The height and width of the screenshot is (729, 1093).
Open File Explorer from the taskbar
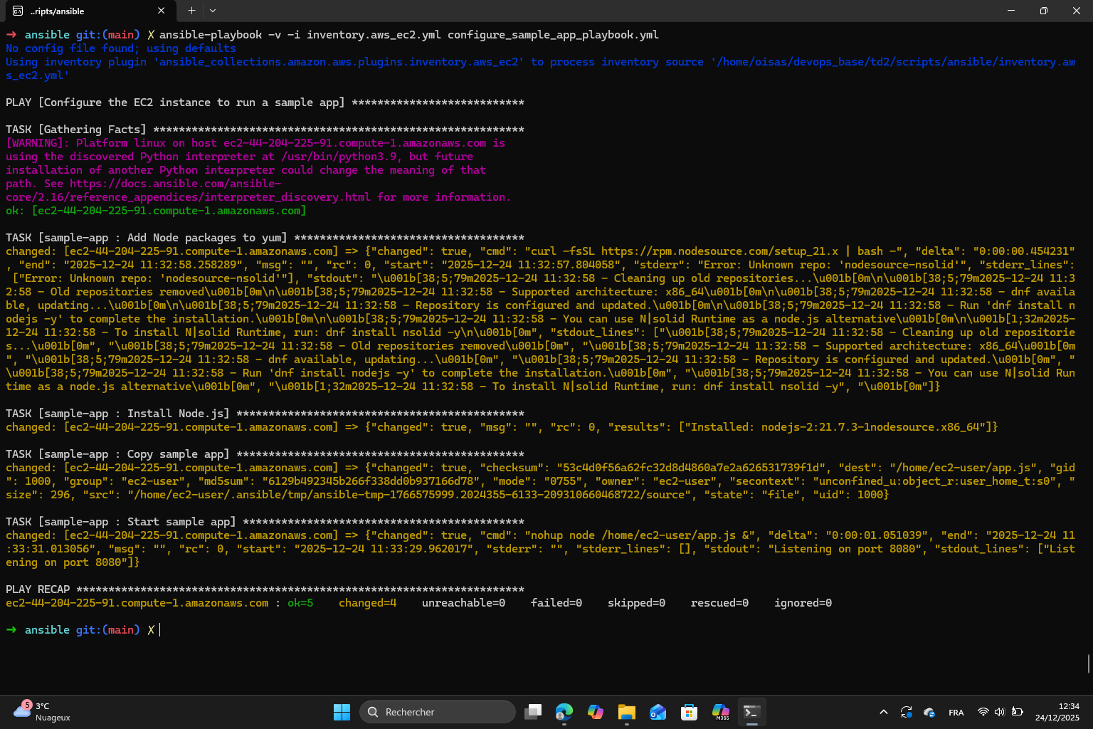626,711
